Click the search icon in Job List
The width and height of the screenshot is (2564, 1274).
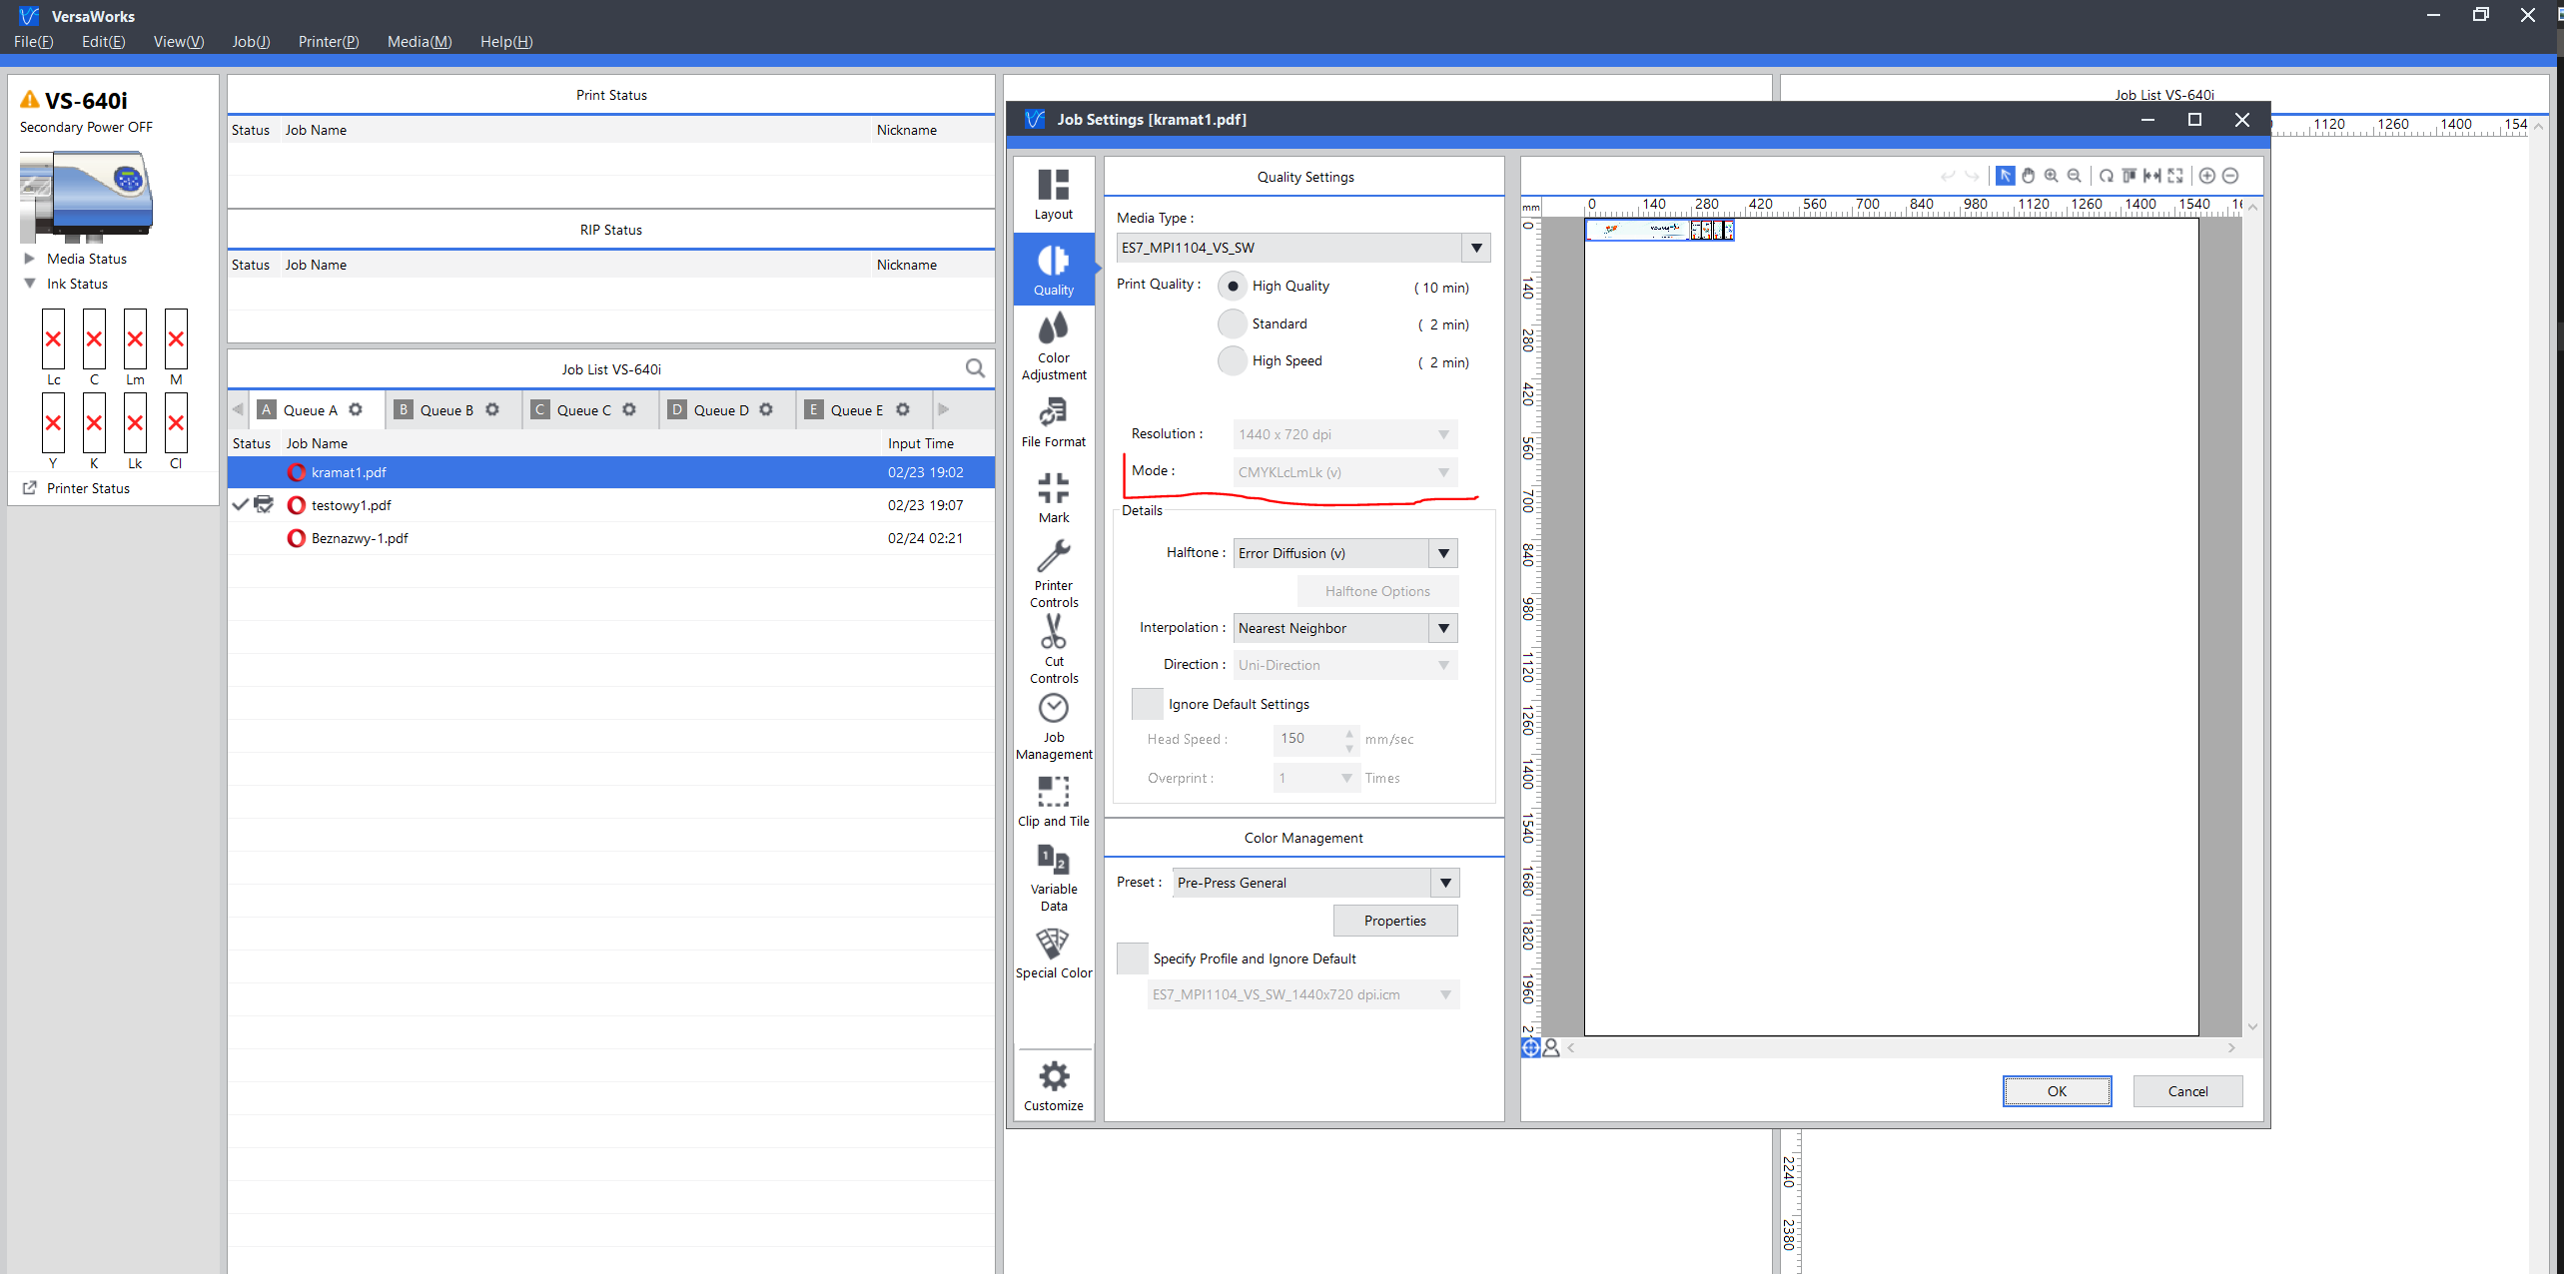975,368
